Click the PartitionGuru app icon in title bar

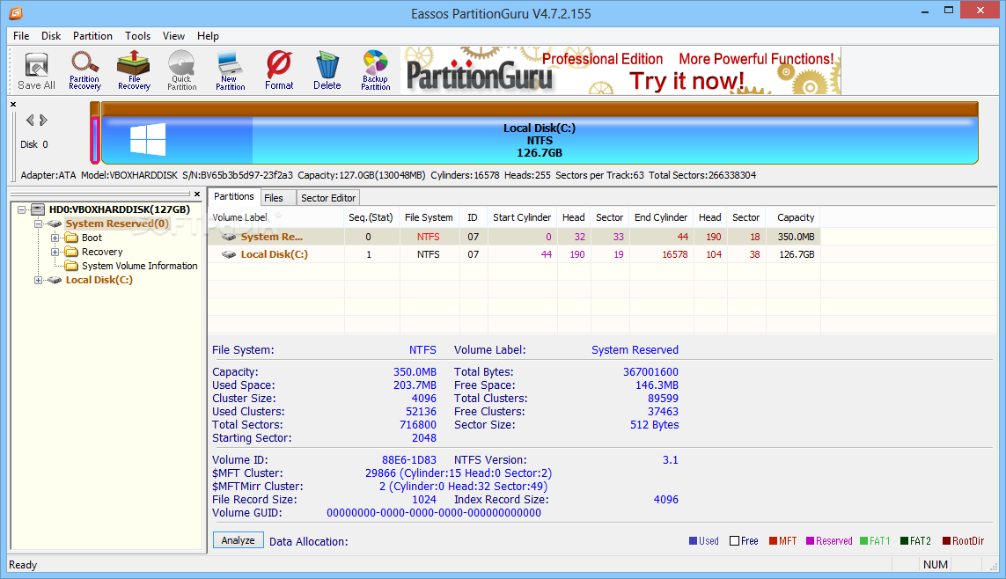[16, 13]
